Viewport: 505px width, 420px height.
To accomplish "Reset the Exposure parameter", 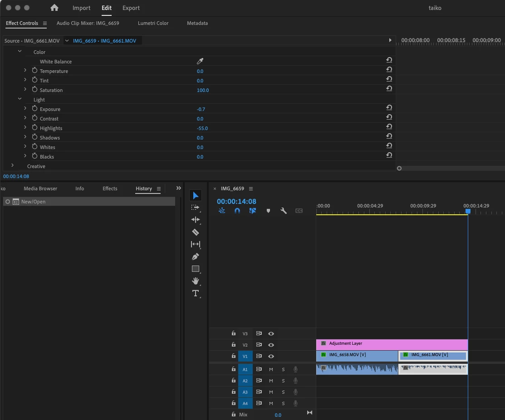I will [x=389, y=107].
